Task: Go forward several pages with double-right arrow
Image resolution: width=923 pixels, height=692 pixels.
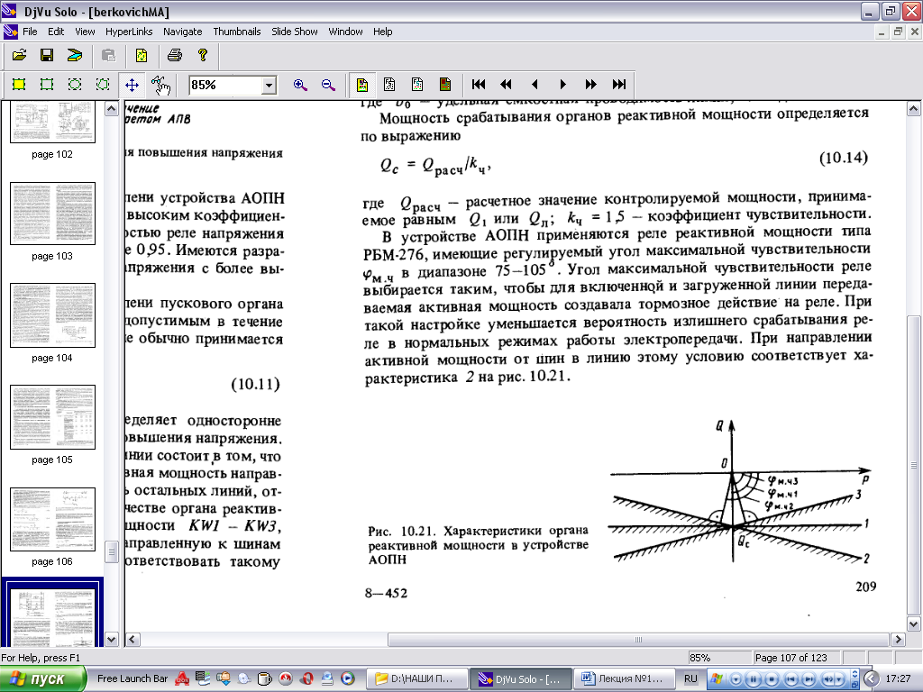Action: point(591,85)
